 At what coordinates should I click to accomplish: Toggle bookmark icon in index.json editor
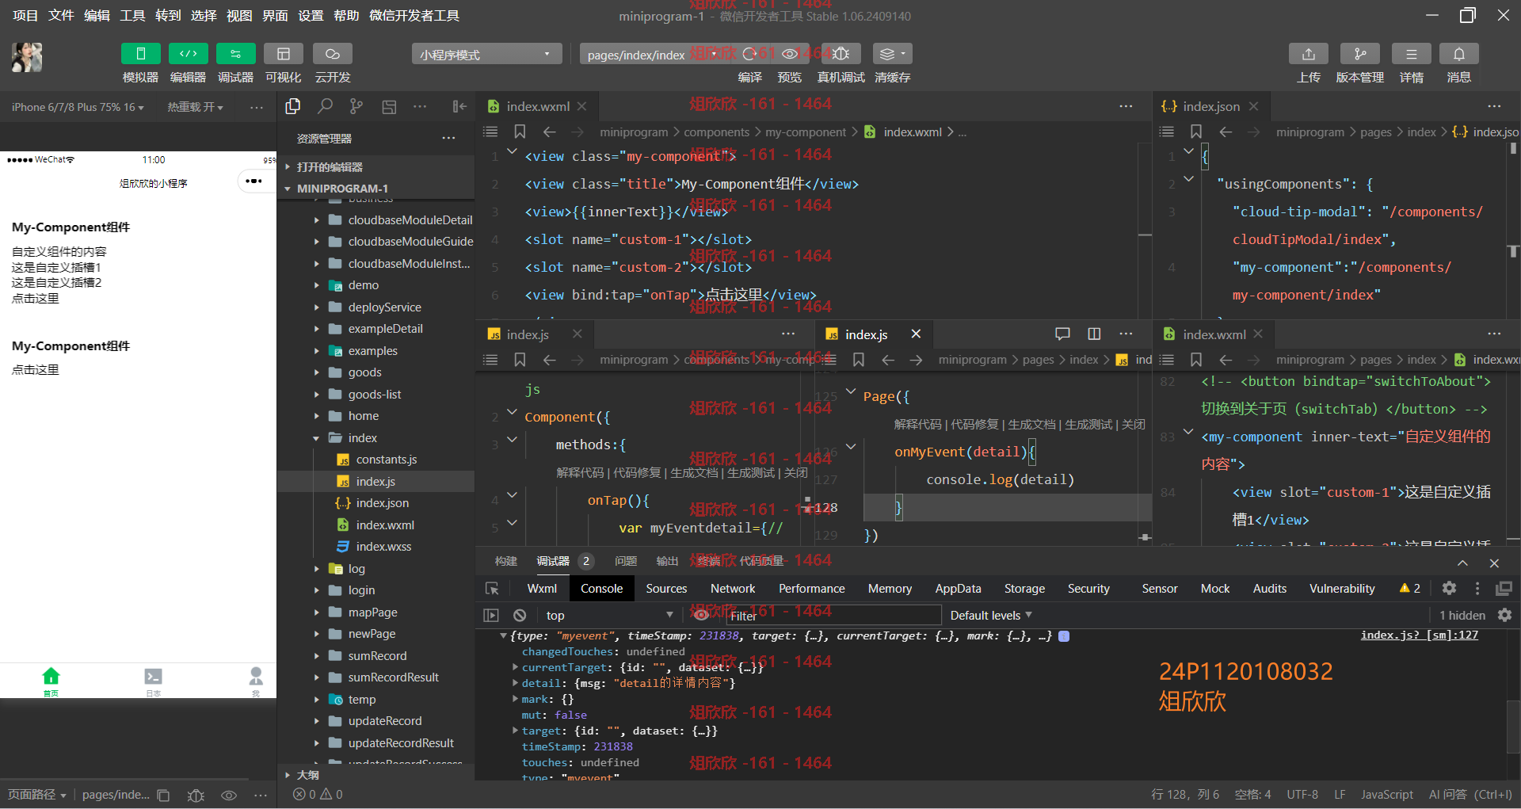pyautogui.click(x=1196, y=132)
